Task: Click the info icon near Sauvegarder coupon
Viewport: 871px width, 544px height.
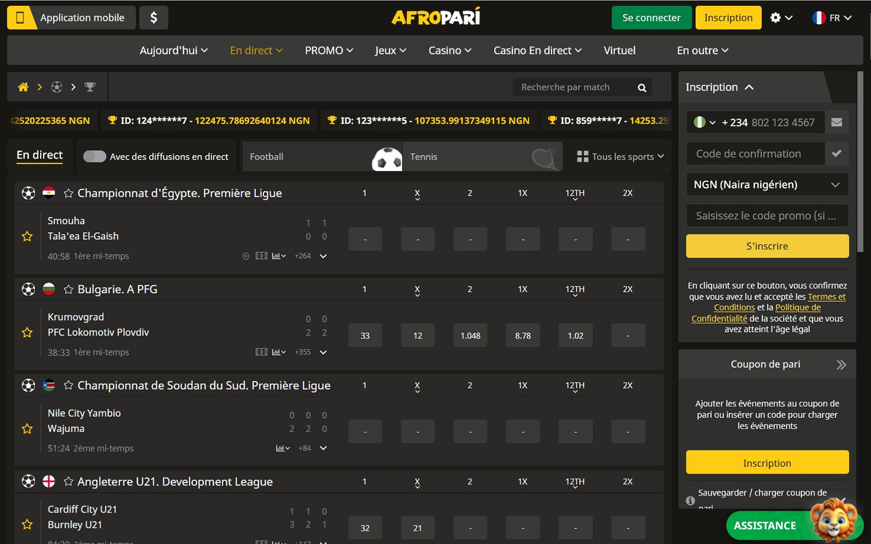Action: (x=691, y=500)
